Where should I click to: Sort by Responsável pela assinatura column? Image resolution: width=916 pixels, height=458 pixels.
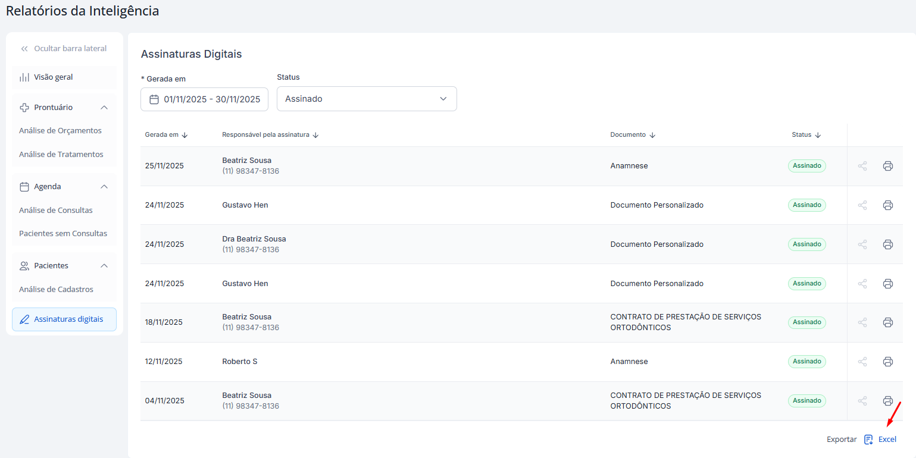pyautogui.click(x=315, y=135)
